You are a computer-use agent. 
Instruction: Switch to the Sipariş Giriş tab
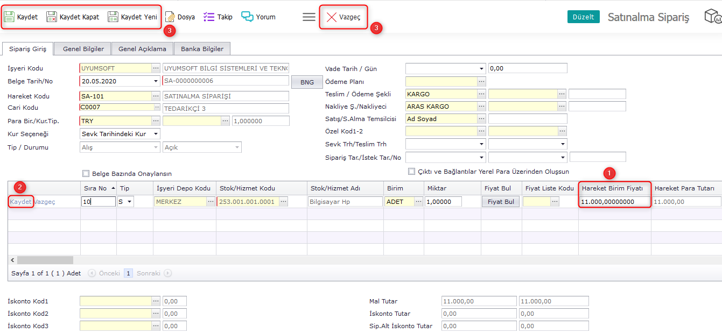click(28, 49)
